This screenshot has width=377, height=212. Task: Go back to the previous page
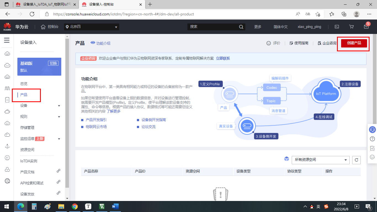tap(8, 14)
